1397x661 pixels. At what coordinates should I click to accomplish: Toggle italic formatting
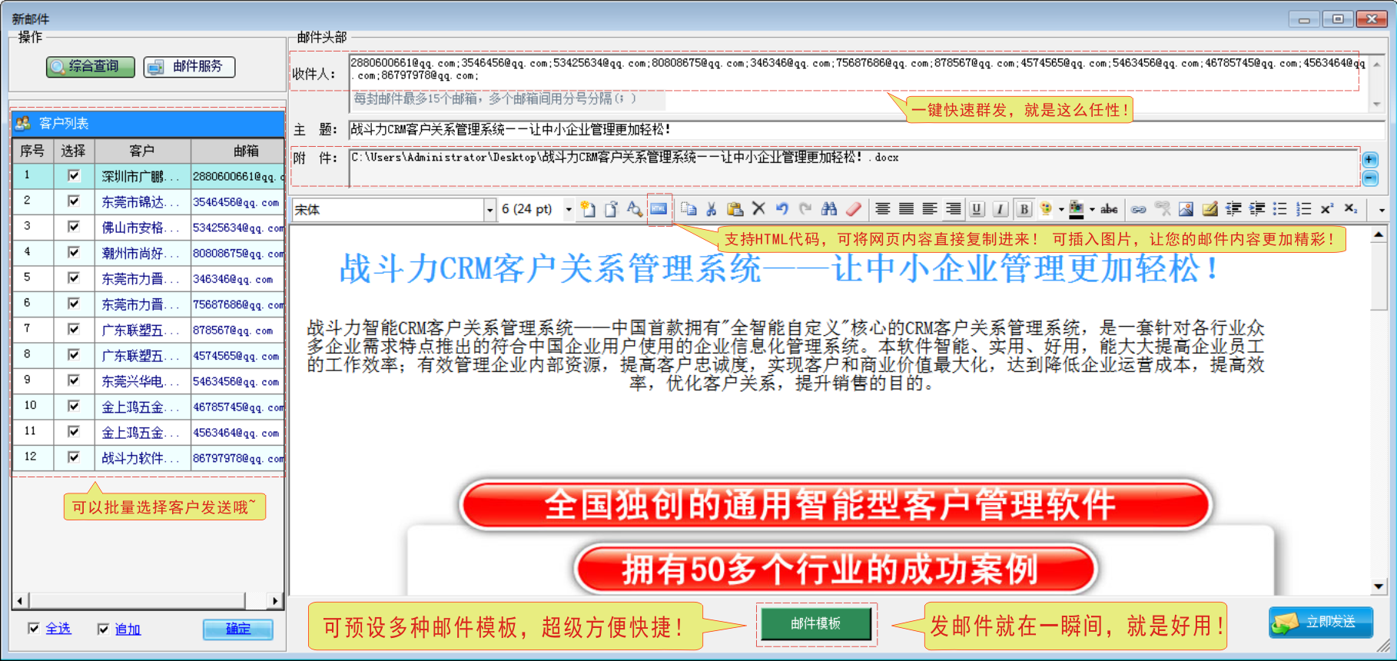tap(1000, 209)
